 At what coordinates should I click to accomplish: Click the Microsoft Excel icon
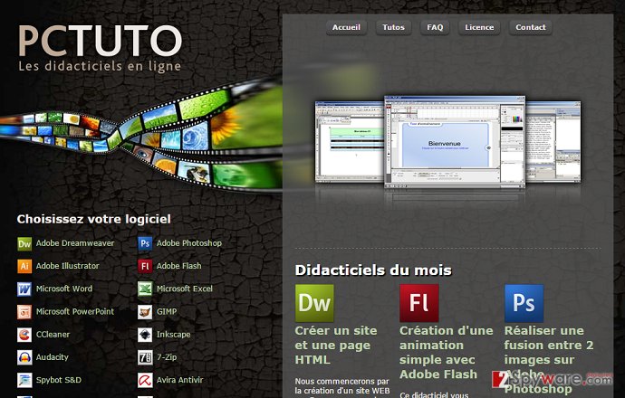pyautogui.click(x=145, y=289)
